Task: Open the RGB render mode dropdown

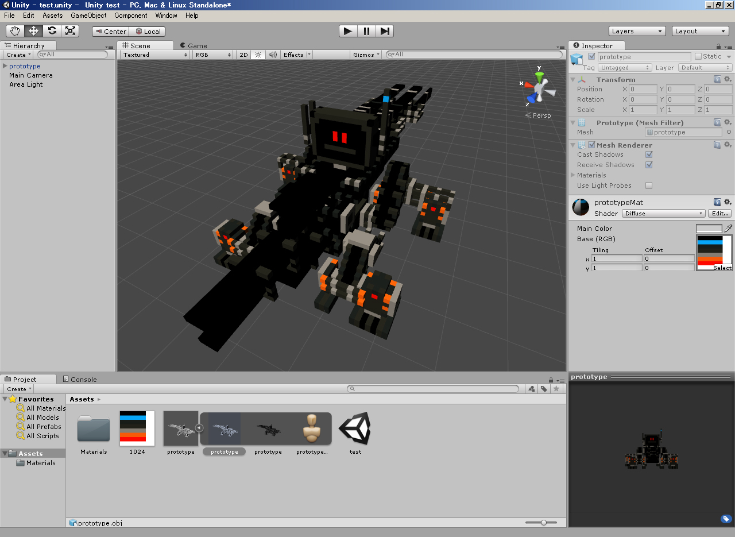Action: pos(212,55)
